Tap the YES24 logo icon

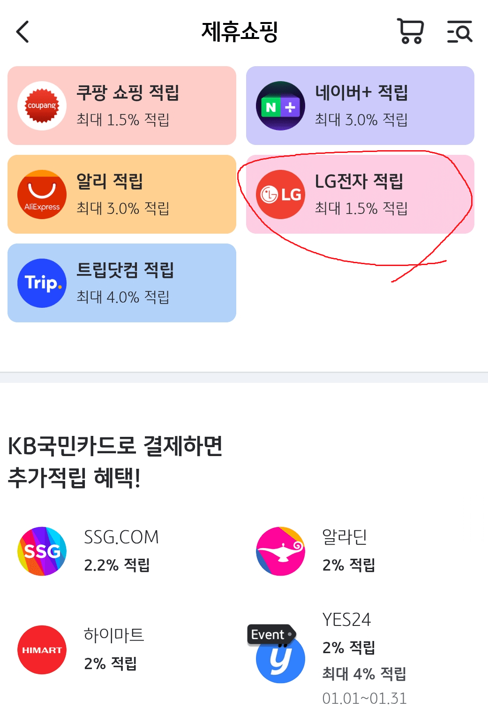(280, 659)
